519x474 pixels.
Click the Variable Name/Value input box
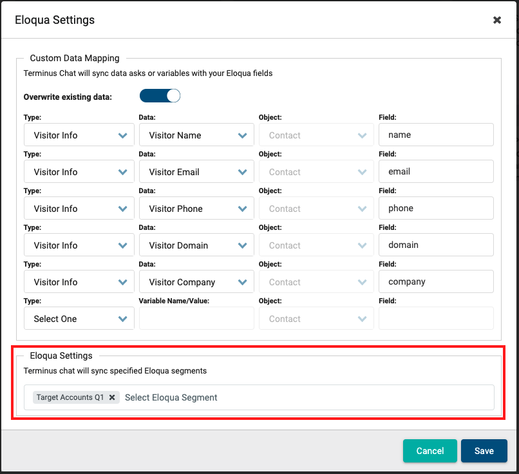coord(196,318)
